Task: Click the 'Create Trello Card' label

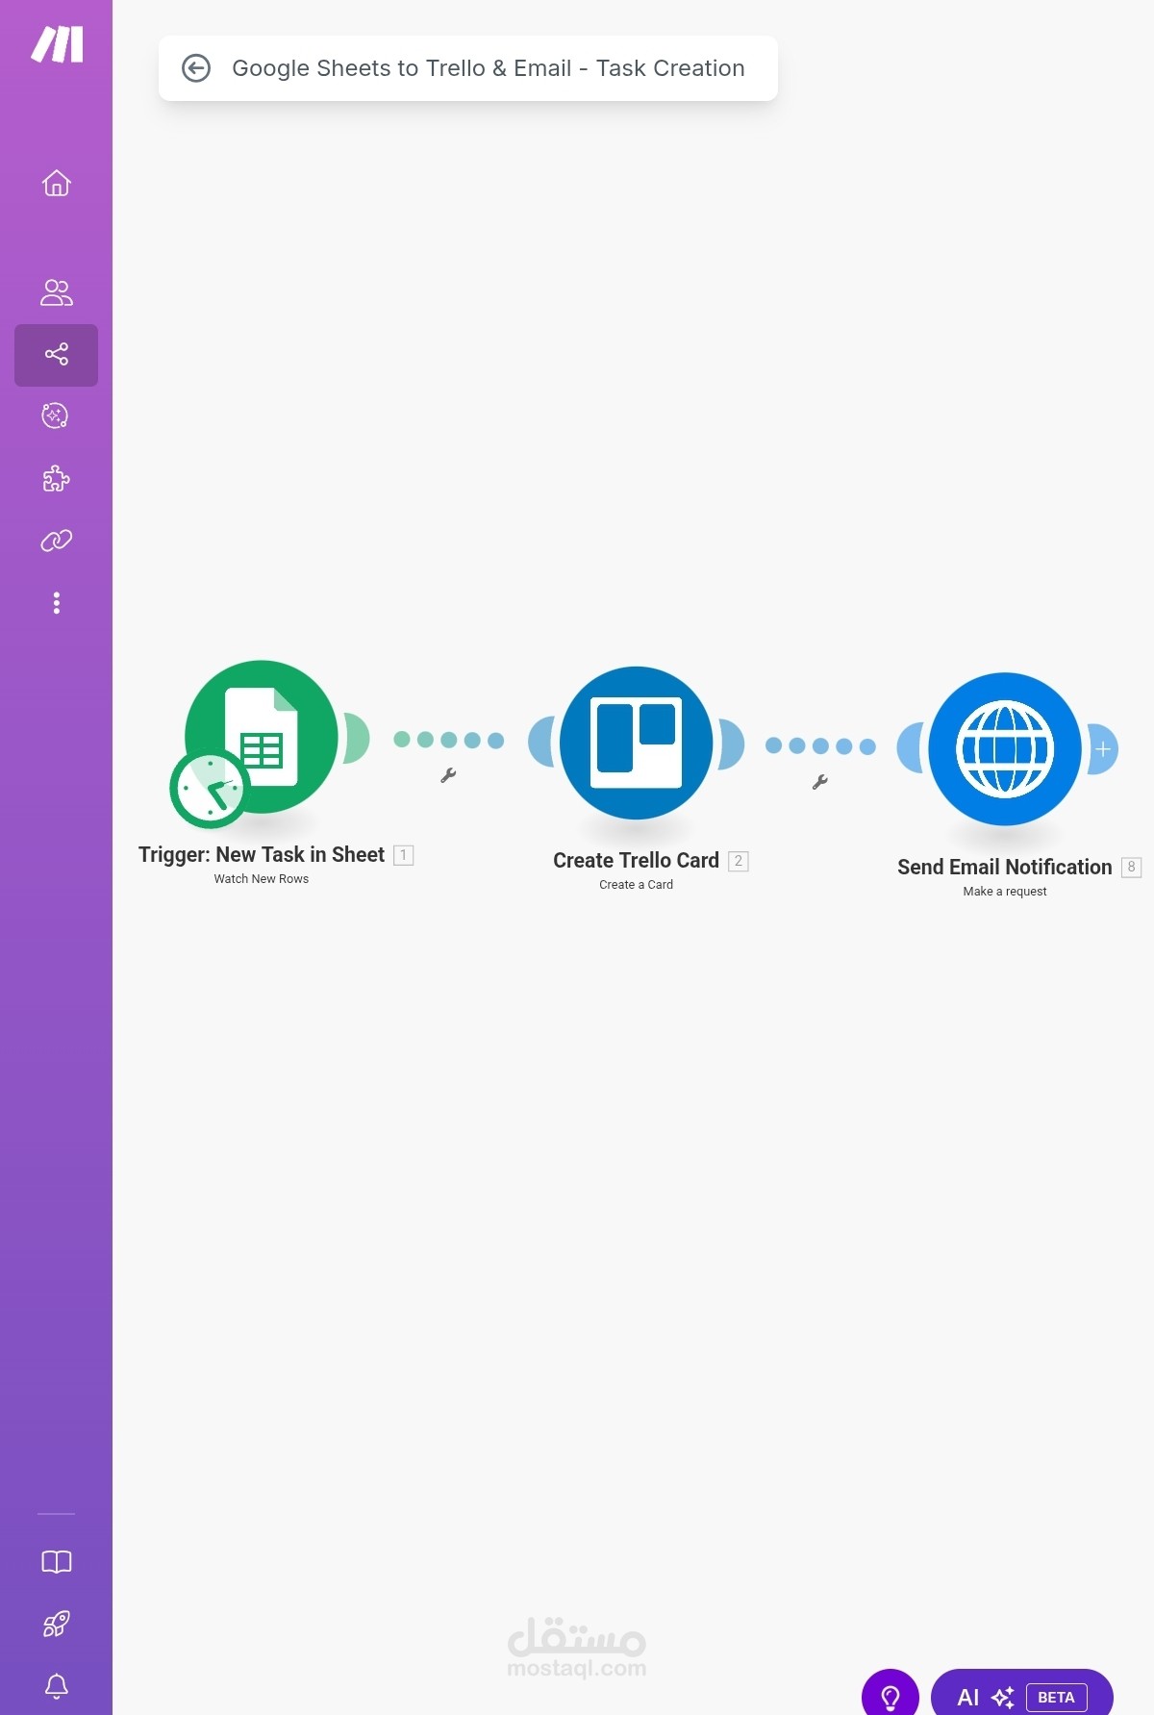Action: pyautogui.click(x=636, y=861)
